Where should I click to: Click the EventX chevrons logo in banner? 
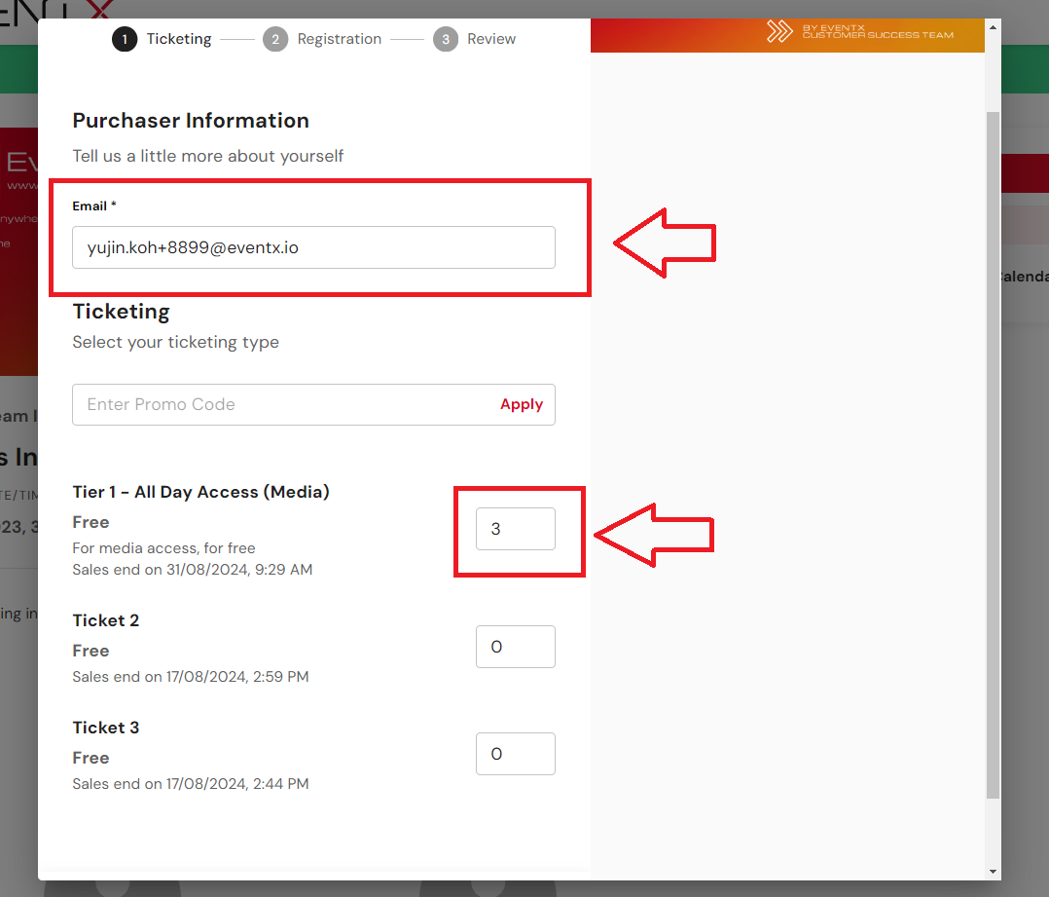[779, 31]
